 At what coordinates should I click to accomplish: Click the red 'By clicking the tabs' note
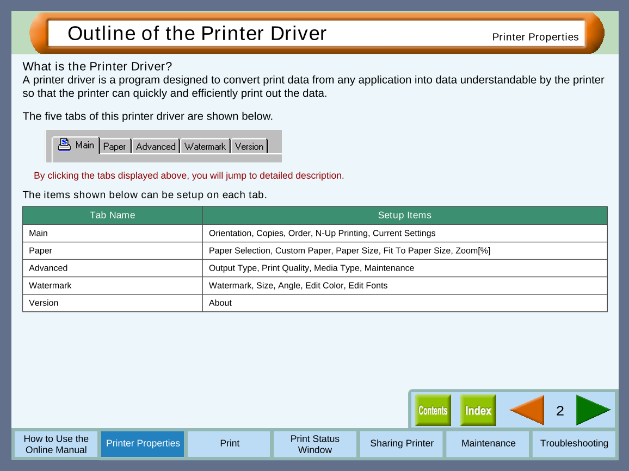tap(189, 175)
